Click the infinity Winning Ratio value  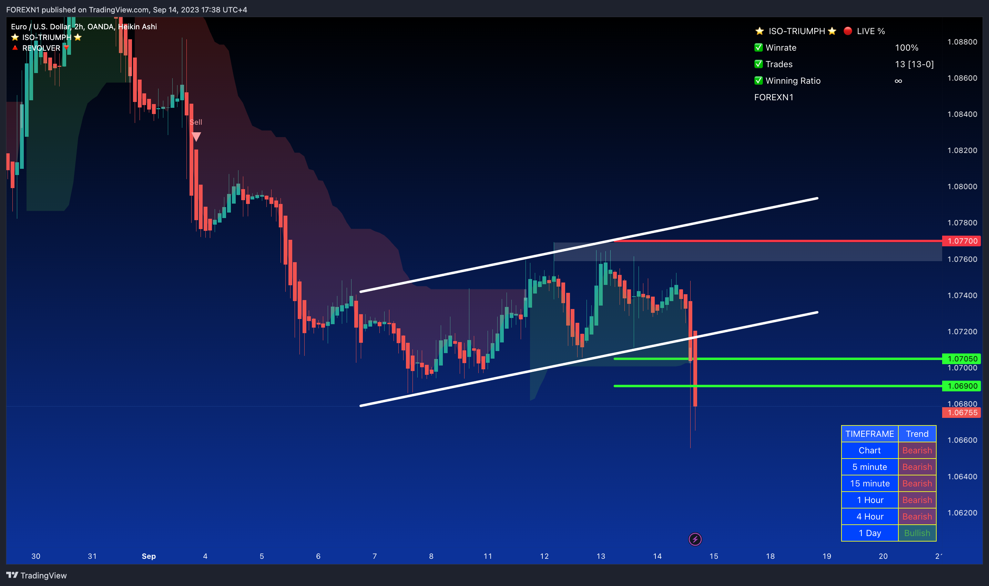tap(898, 81)
